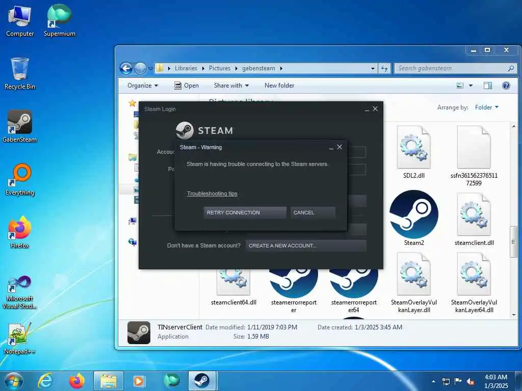Launch the Firefox desktop shortcut
This screenshot has height=391, width=522.
click(x=20, y=232)
